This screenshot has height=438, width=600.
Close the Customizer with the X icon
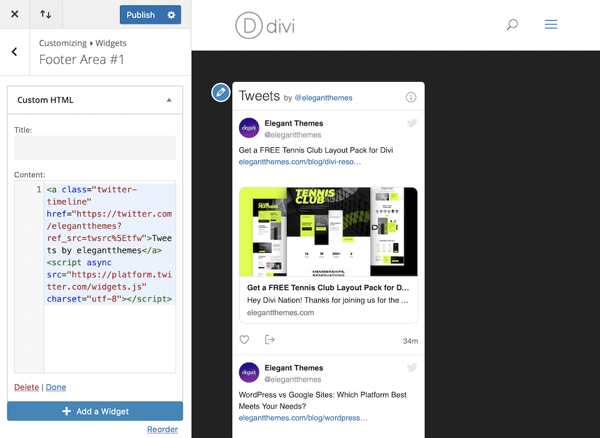[x=14, y=14]
